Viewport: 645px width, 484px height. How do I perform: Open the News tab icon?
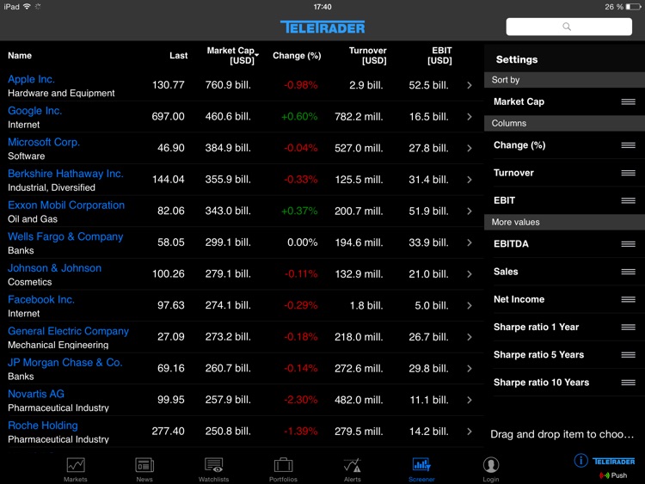pyautogui.click(x=144, y=465)
